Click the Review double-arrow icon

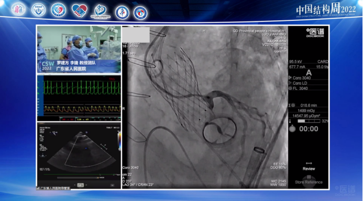(x=309, y=163)
